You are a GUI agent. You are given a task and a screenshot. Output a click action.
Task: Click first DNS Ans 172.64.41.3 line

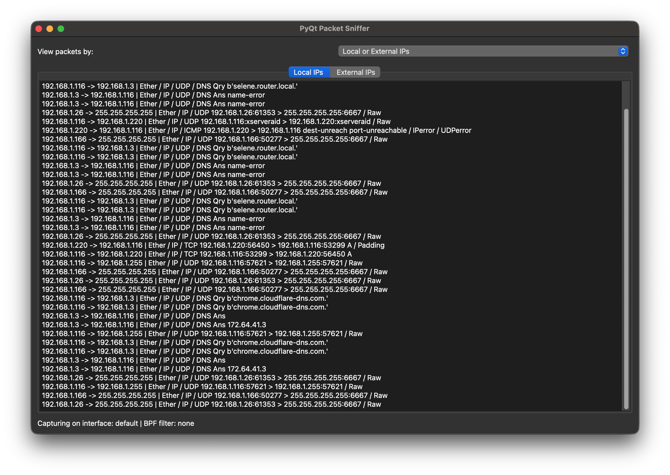(x=154, y=325)
